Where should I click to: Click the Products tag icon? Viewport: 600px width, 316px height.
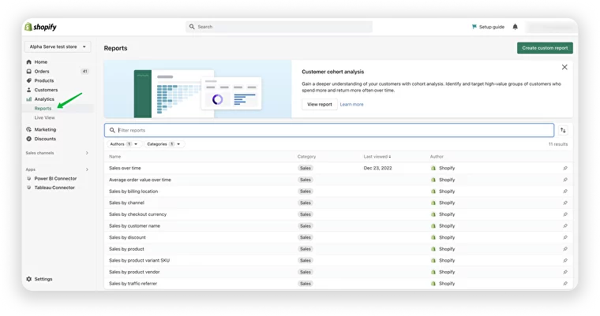pos(28,80)
